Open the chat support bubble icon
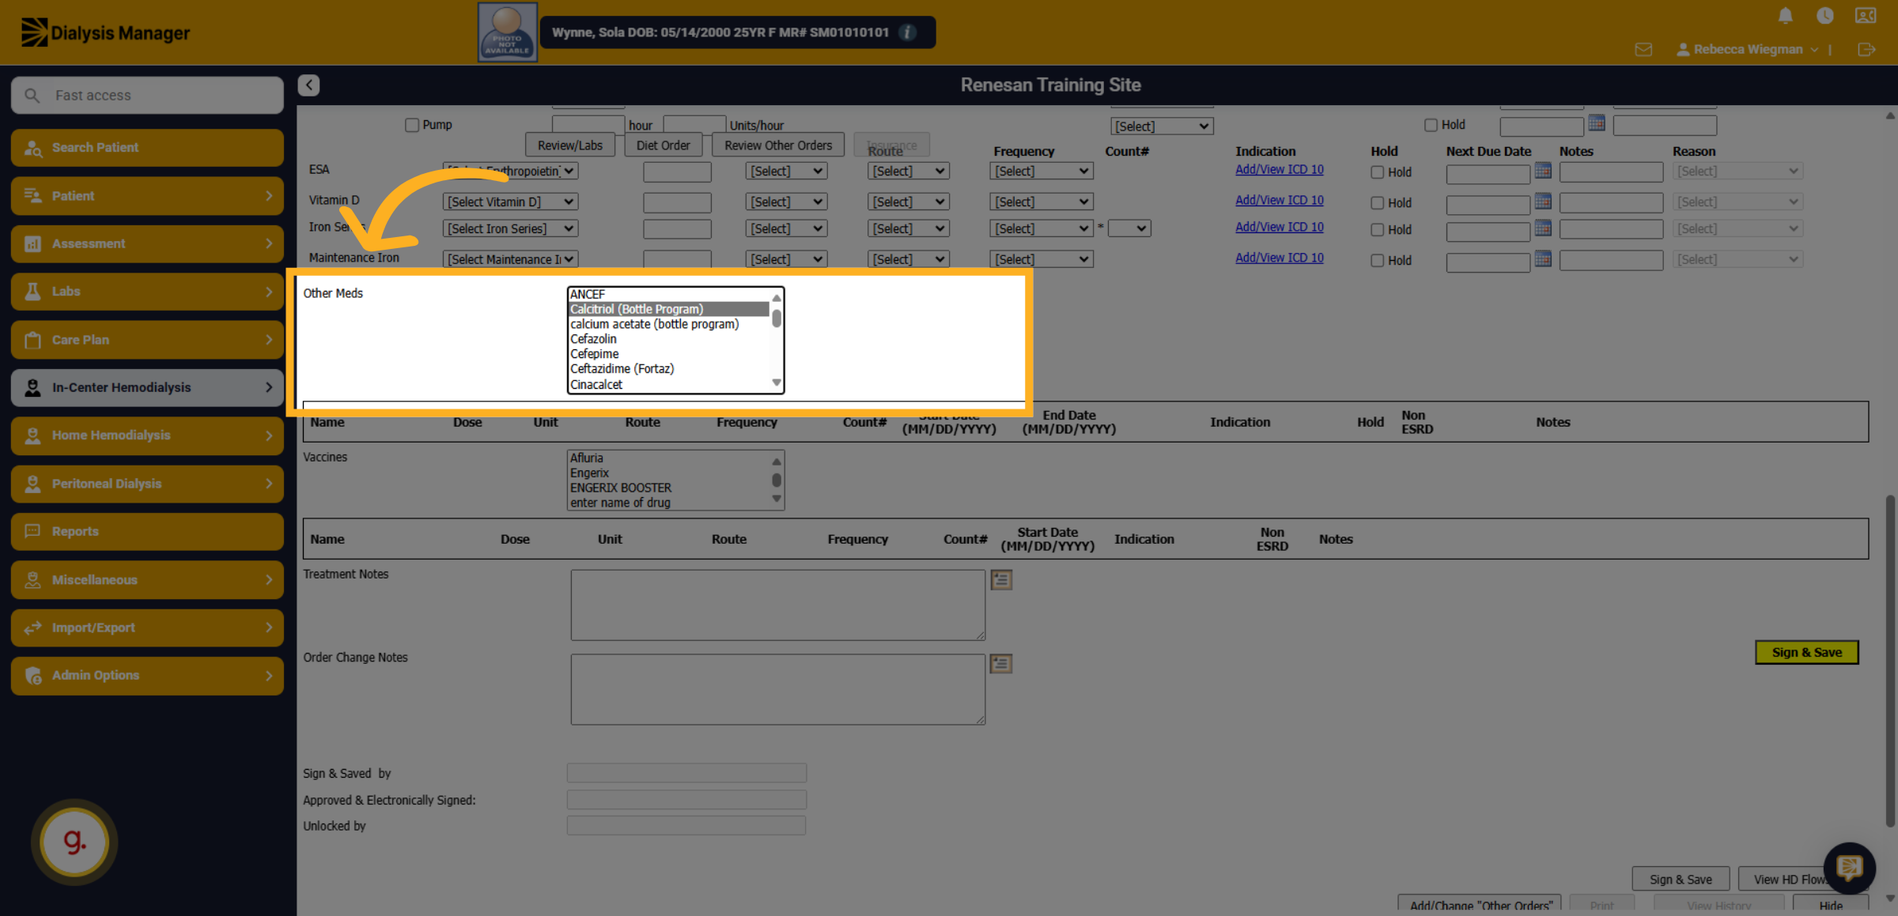1898x916 pixels. click(1849, 868)
